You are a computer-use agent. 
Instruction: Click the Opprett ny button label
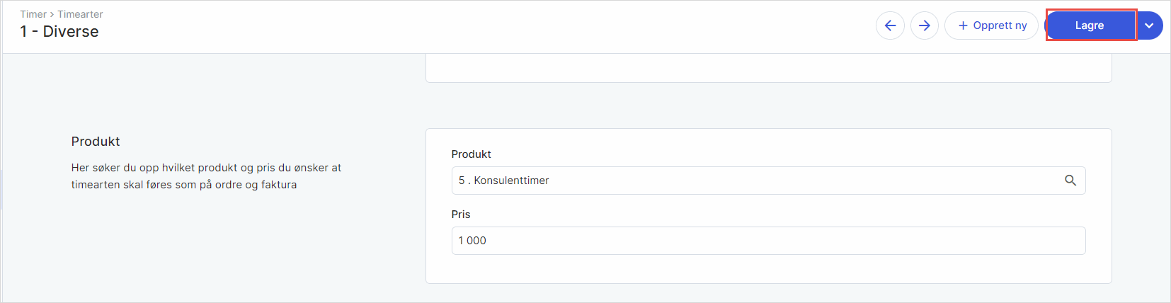click(1000, 25)
